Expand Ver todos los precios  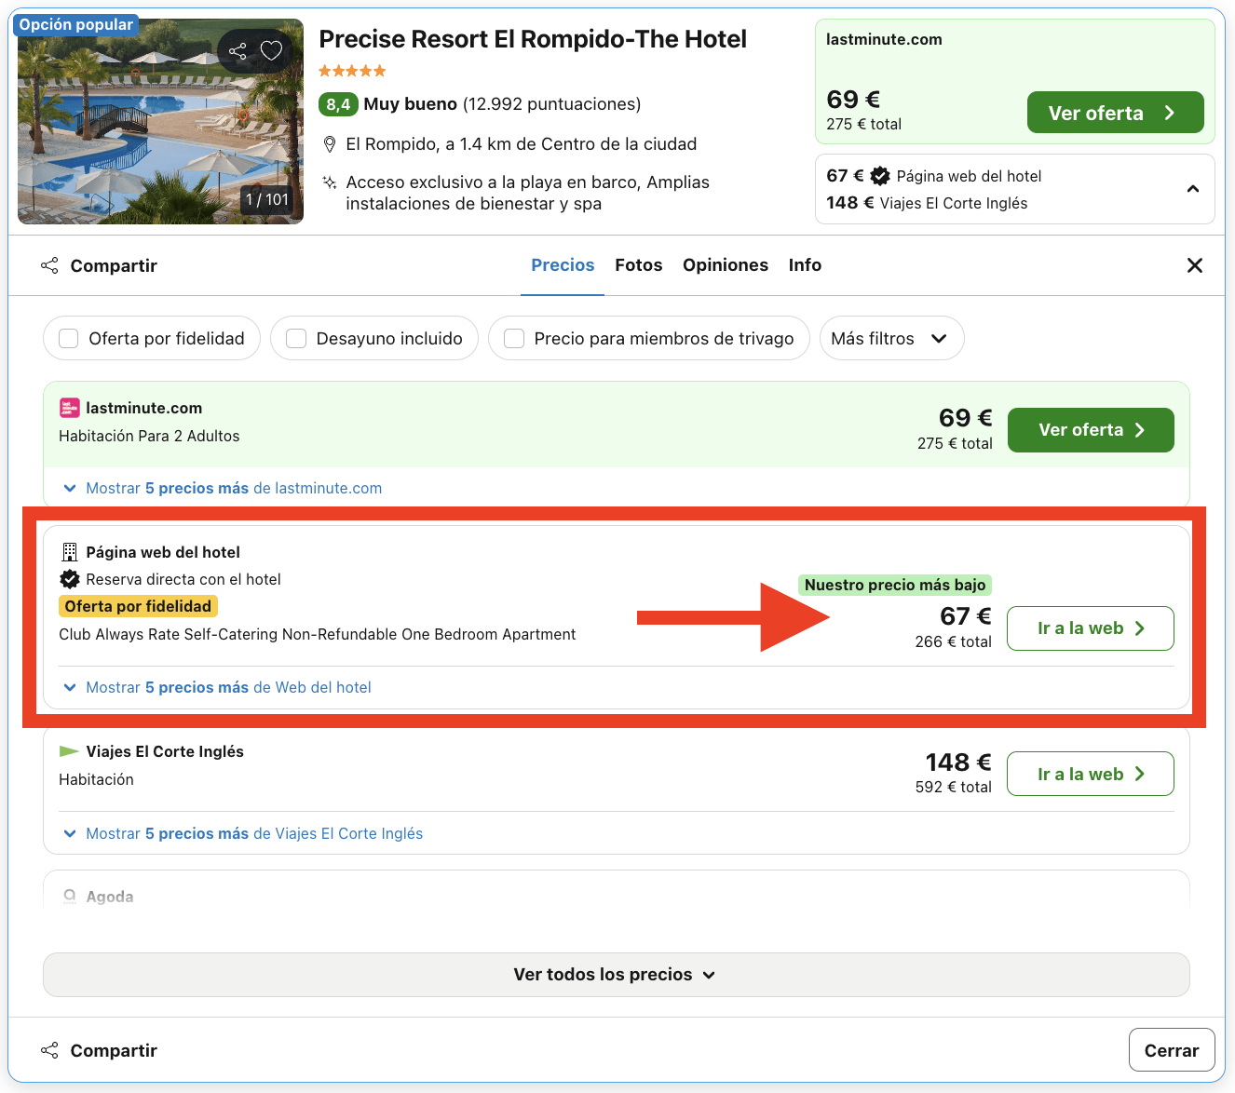[616, 974]
